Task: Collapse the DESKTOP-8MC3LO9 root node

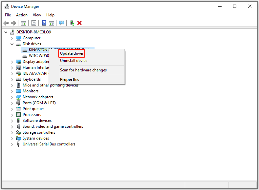Action: [6, 32]
